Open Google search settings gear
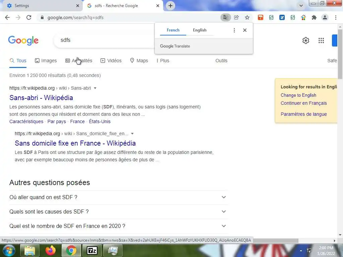This screenshot has width=343, height=257. point(305,40)
